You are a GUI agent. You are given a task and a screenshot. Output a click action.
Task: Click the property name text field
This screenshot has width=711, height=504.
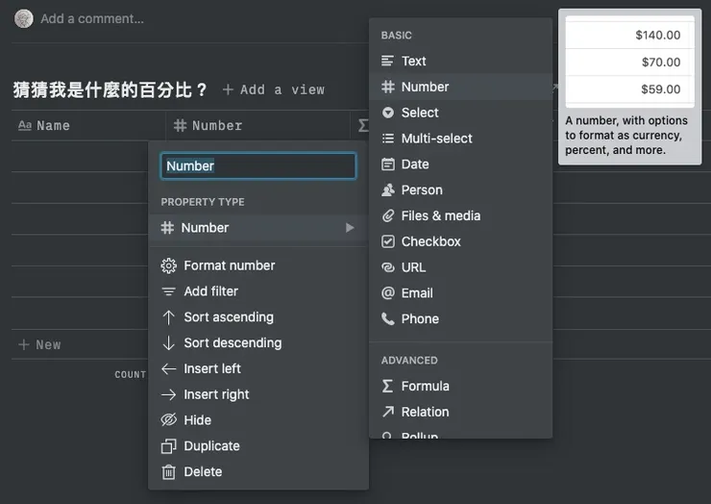point(258,166)
